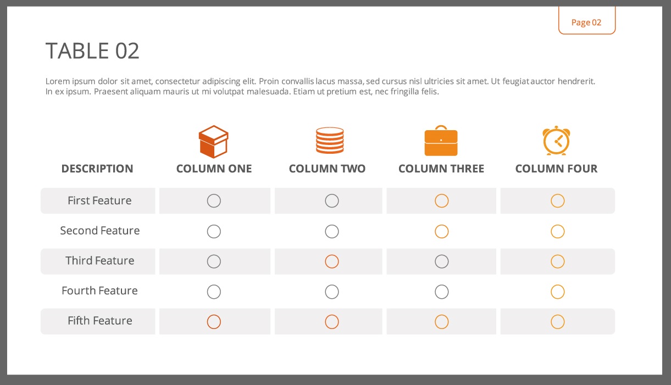This screenshot has width=671, height=385.
Task: Click the briefcase icon above Column Three
Action: click(441, 141)
